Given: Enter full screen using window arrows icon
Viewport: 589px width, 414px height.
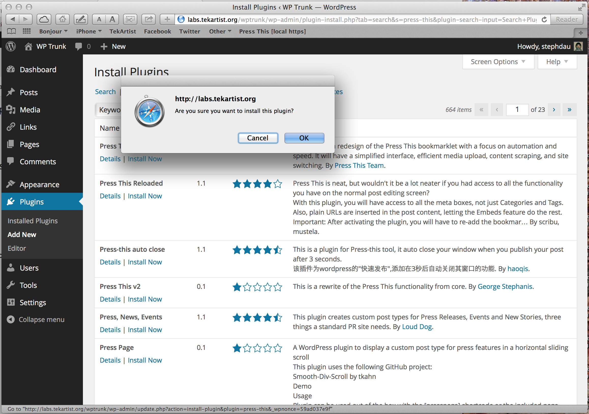Looking at the screenshot, I should point(581,7).
